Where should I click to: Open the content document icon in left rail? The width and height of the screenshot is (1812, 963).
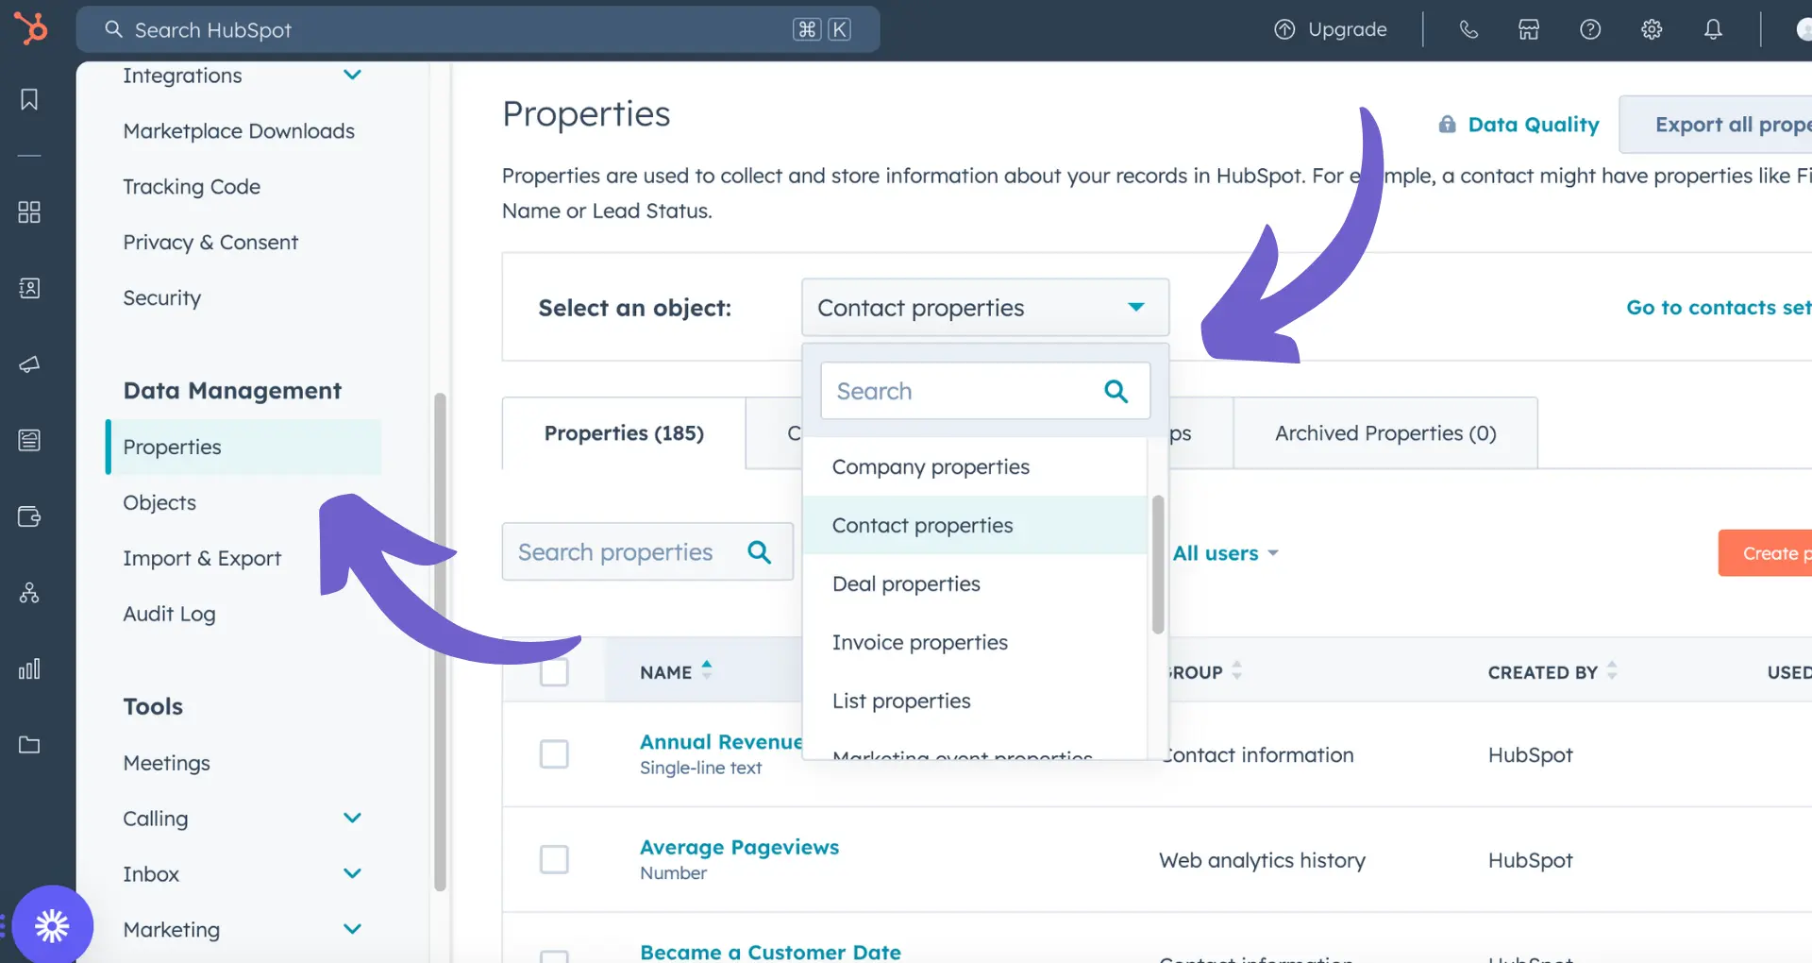pos(29,440)
